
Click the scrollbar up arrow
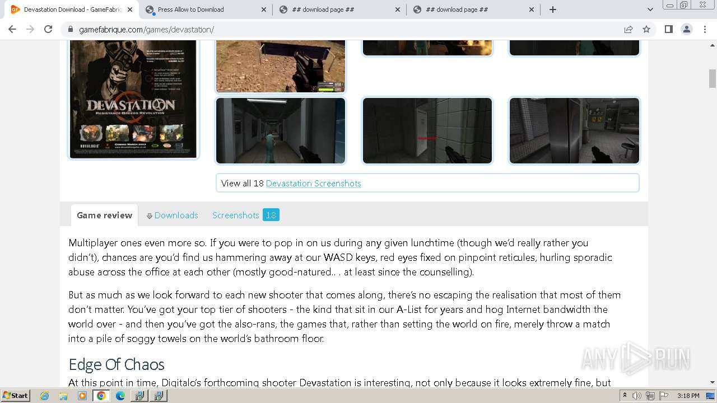pos(713,44)
